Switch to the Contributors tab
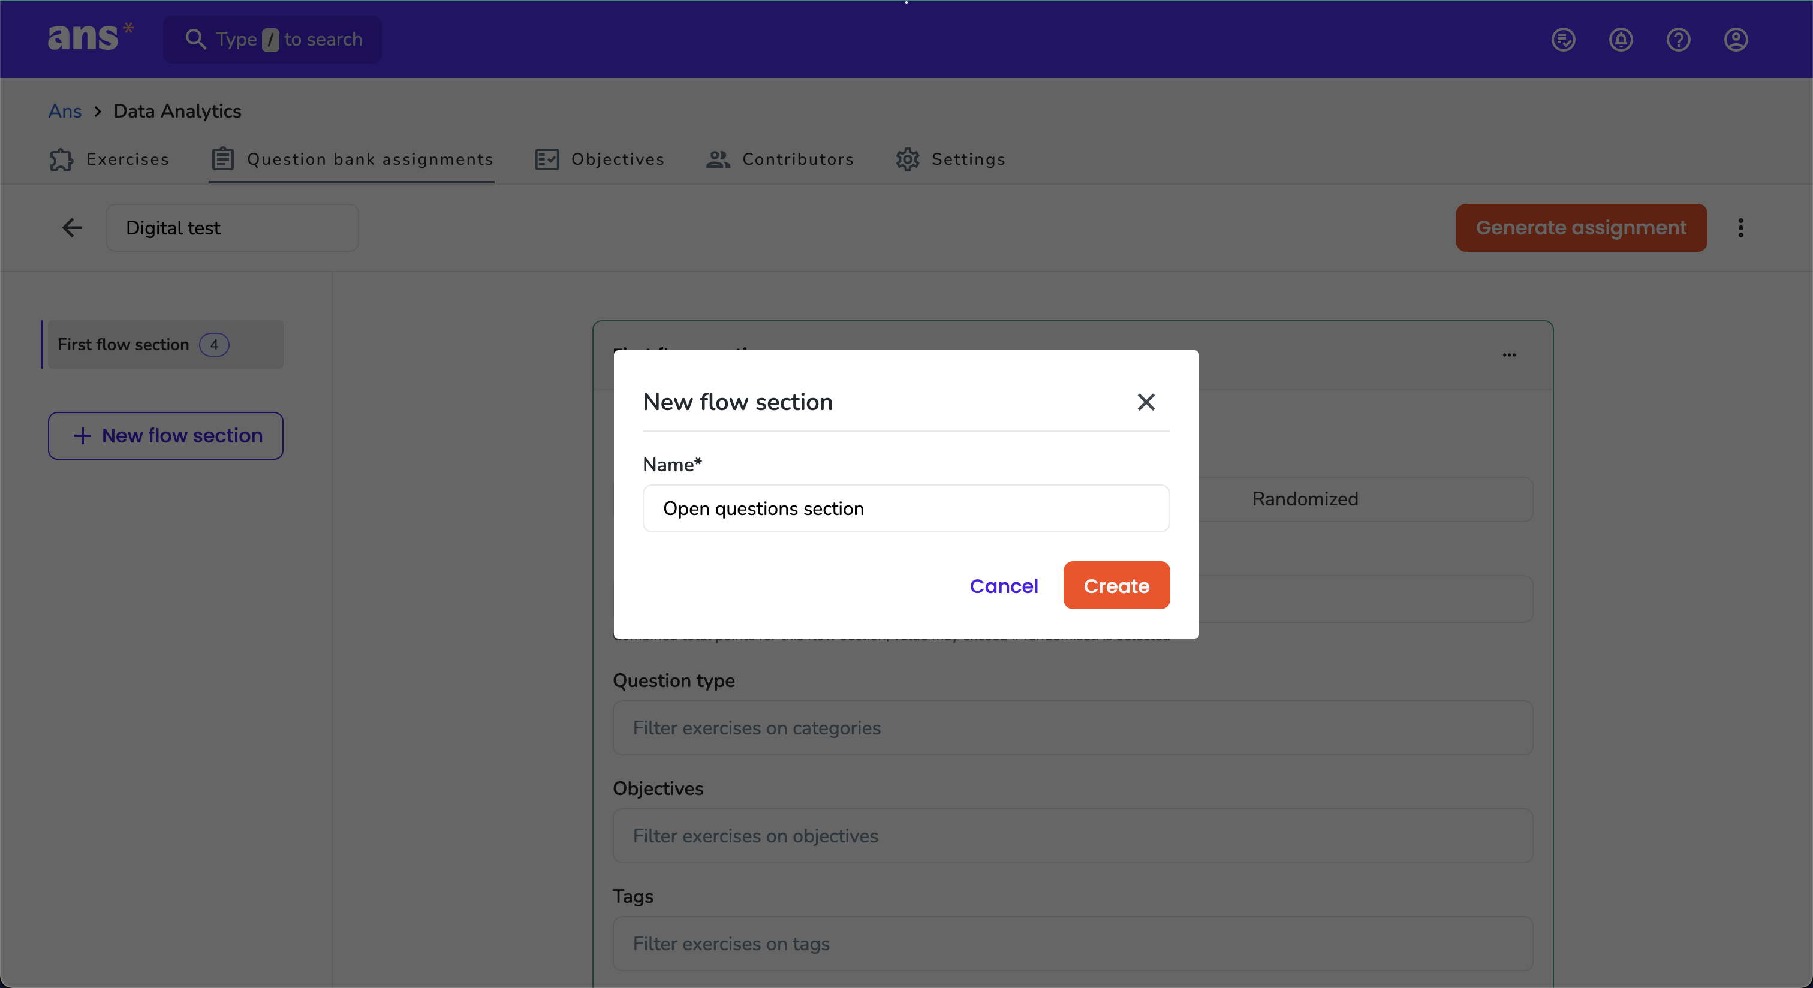Screen dimensions: 1813x988 [780, 159]
